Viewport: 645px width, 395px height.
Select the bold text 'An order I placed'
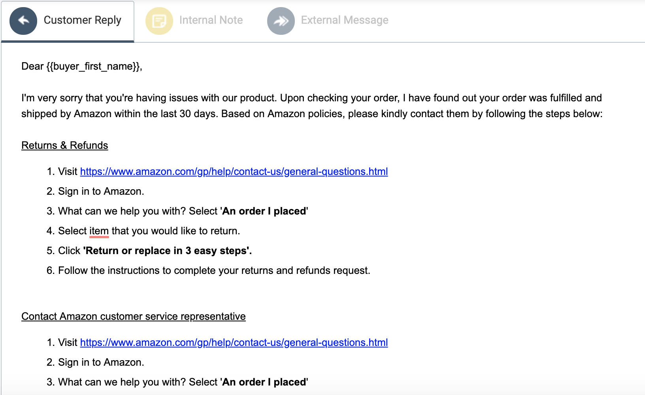pos(264,211)
